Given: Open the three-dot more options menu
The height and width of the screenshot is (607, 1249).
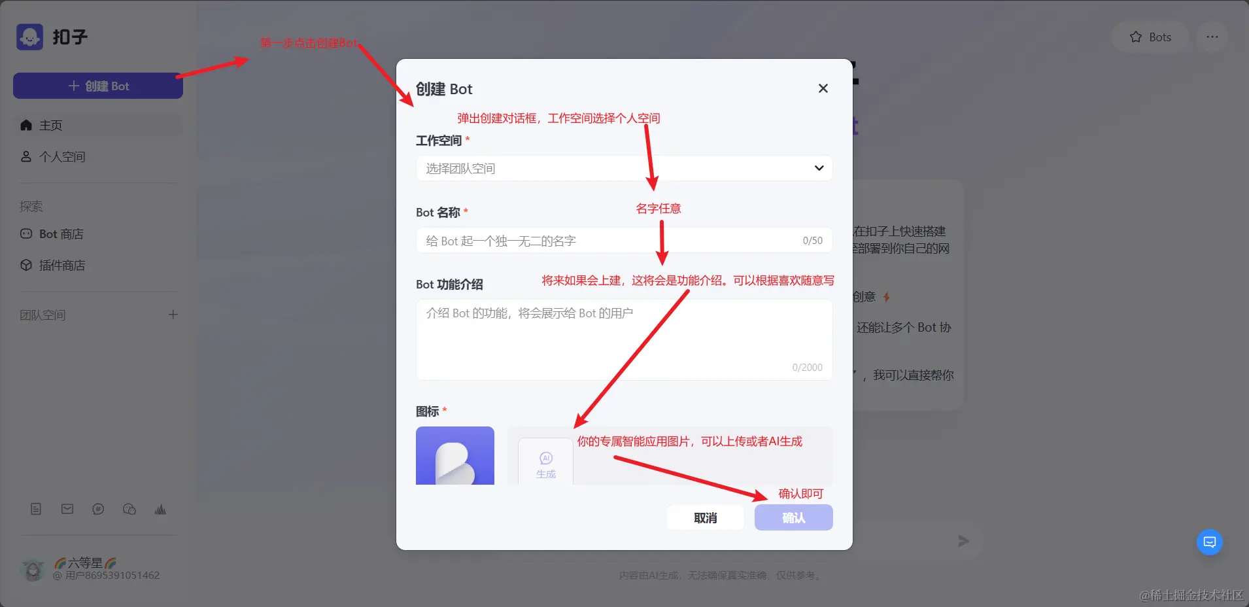Looking at the screenshot, I should [1212, 37].
